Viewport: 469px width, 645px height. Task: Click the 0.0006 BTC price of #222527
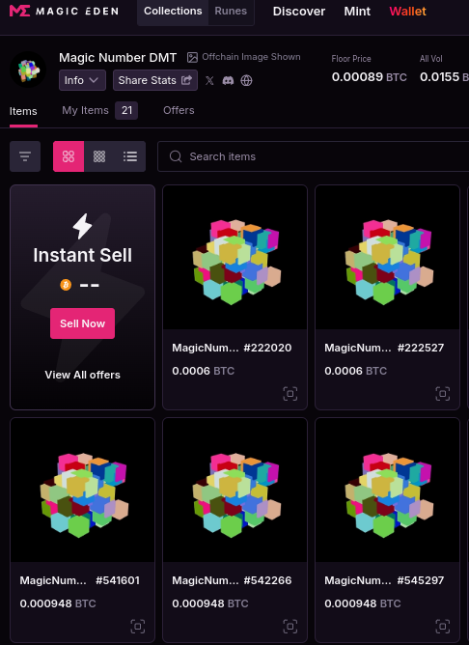coord(355,371)
